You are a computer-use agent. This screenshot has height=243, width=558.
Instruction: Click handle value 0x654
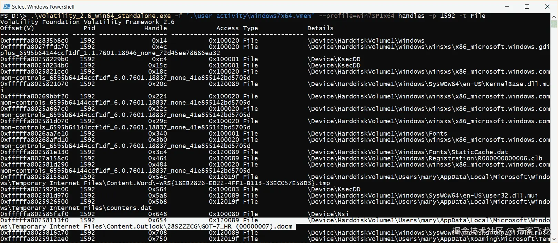(x=158, y=220)
